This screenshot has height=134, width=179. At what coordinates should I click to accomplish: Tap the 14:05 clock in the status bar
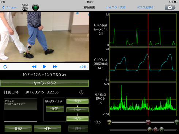(90, 2)
